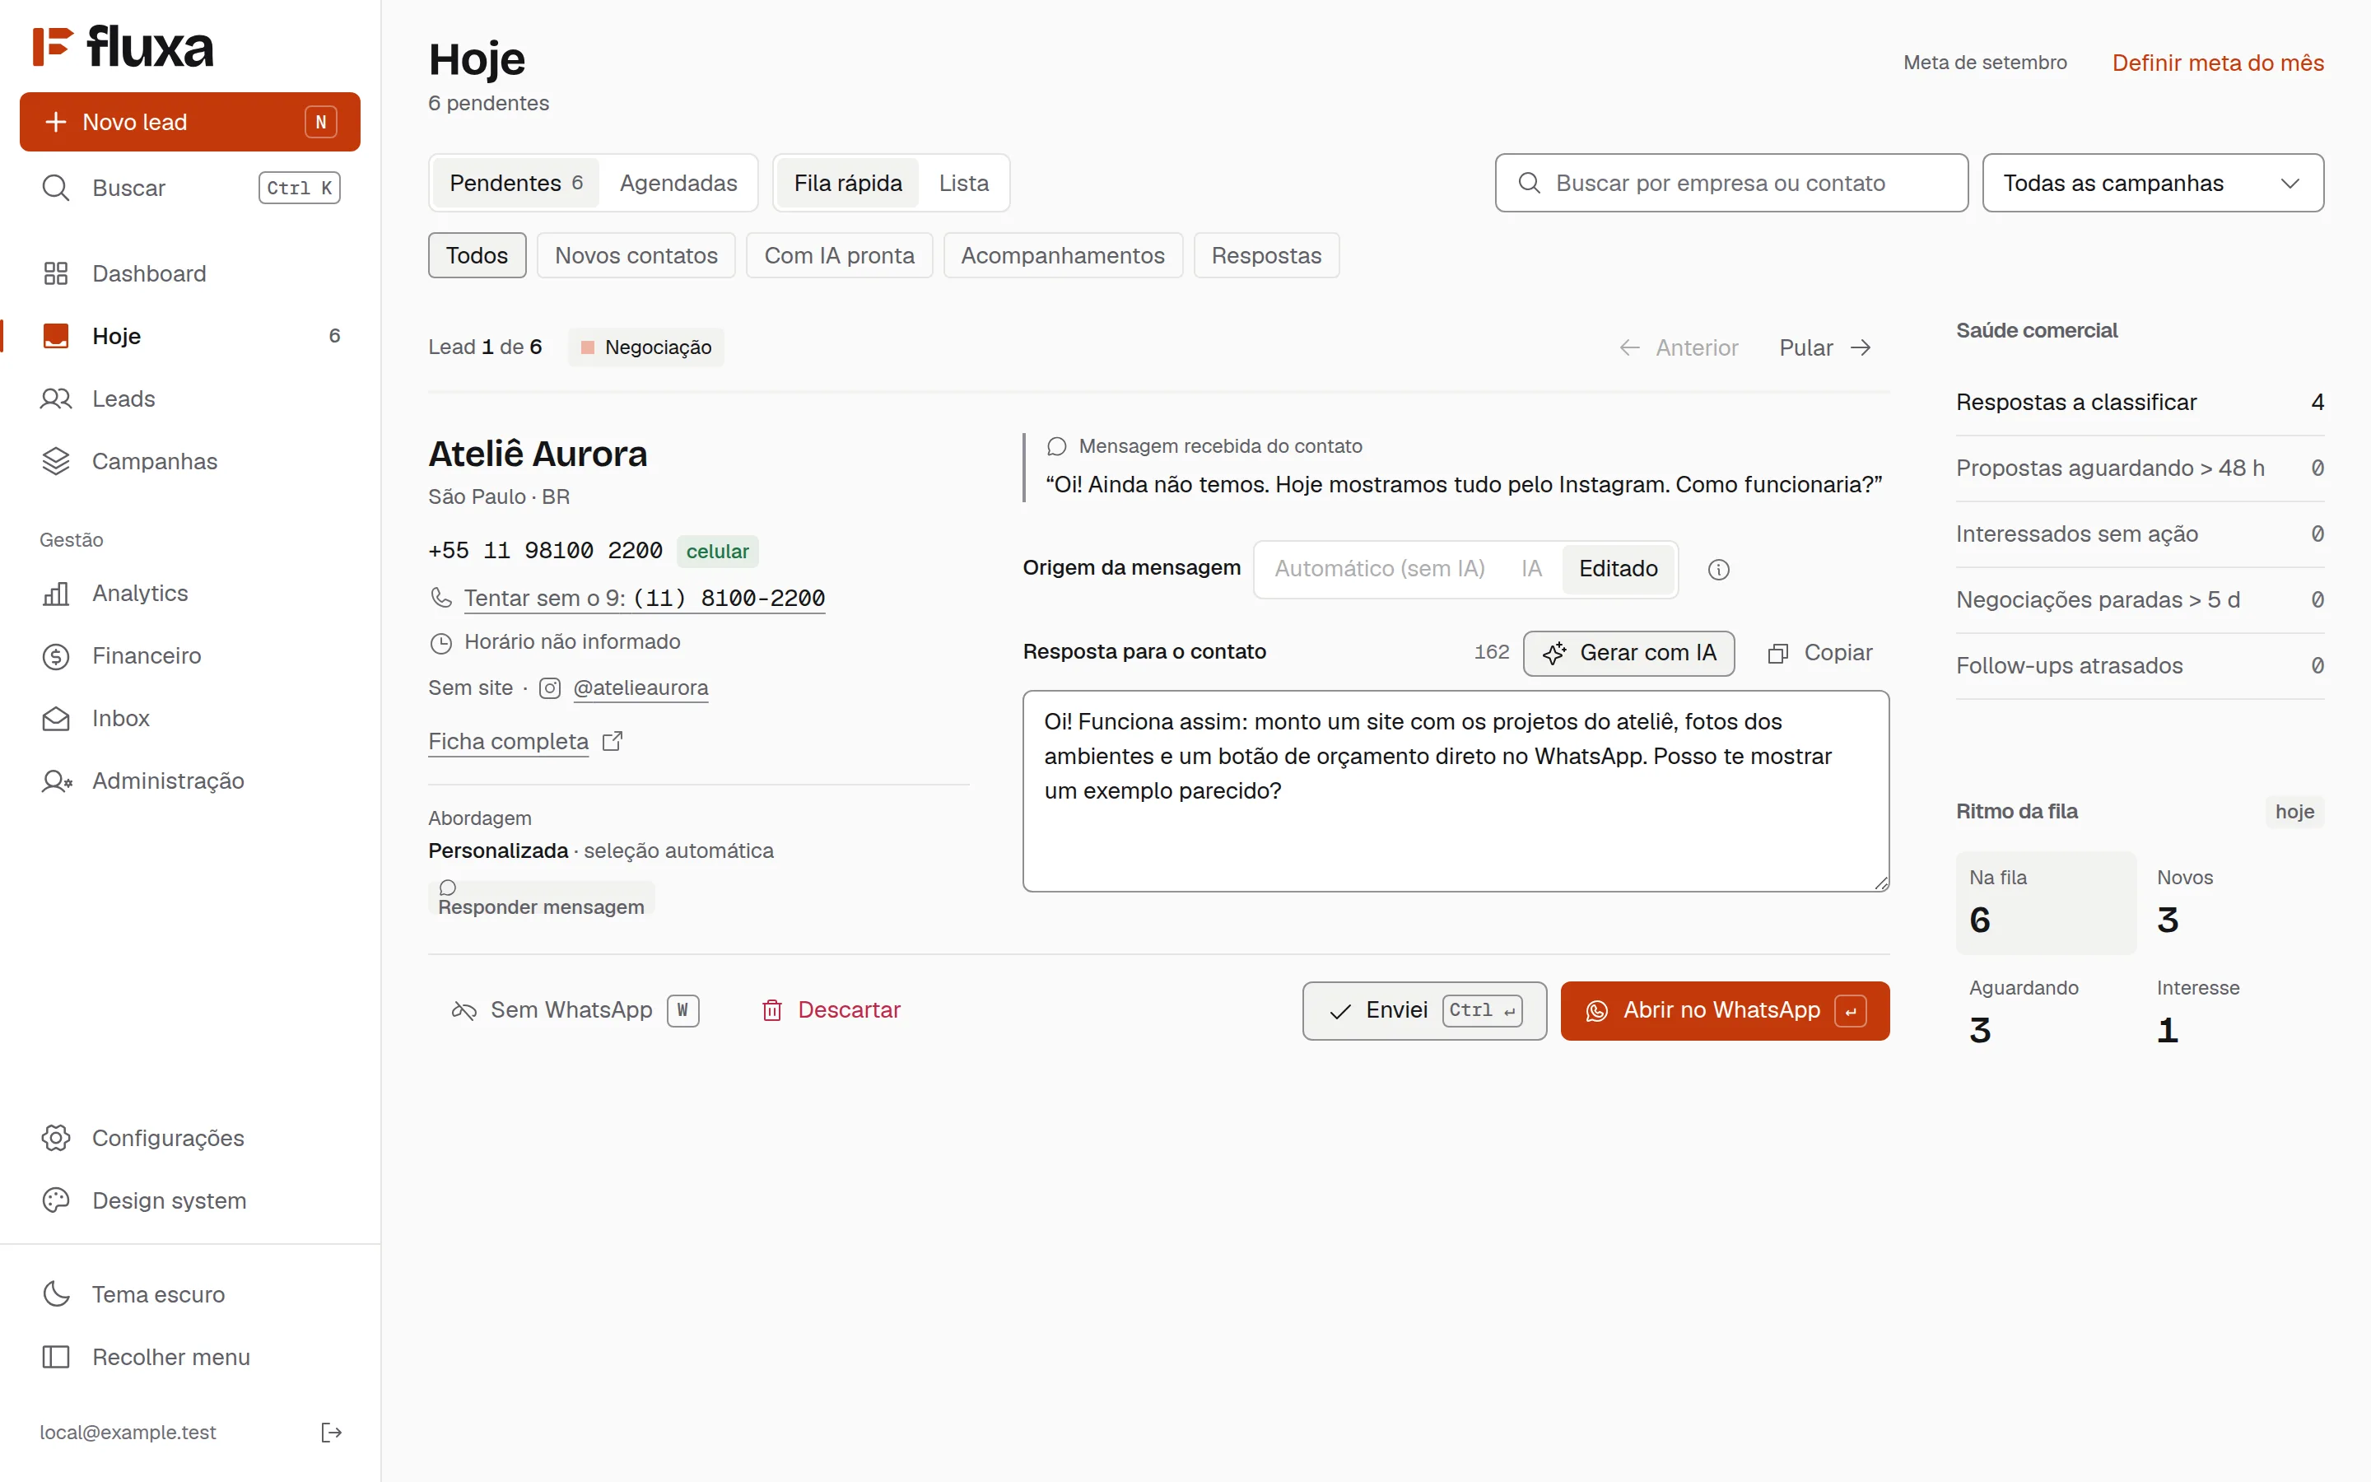Click Definir meta do mês link
The image size is (2371, 1482).
click(x=2217, y=63)
